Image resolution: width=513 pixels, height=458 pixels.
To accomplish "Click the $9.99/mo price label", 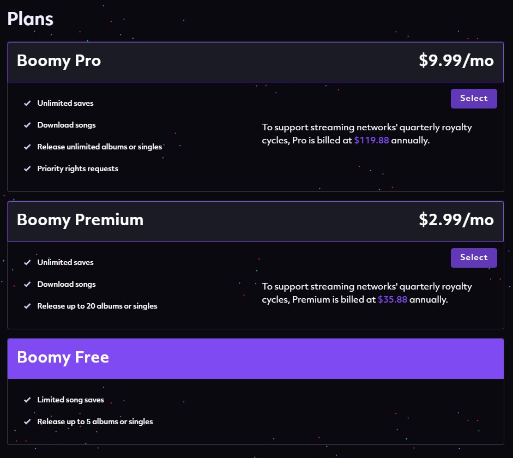I will (456, 61).
